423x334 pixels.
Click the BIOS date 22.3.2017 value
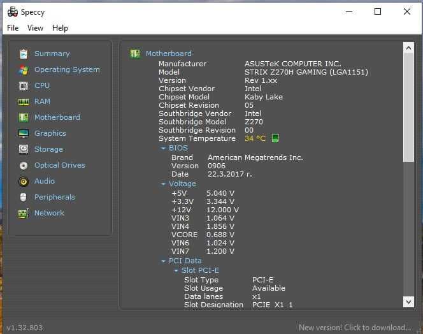tap(229, 175)
